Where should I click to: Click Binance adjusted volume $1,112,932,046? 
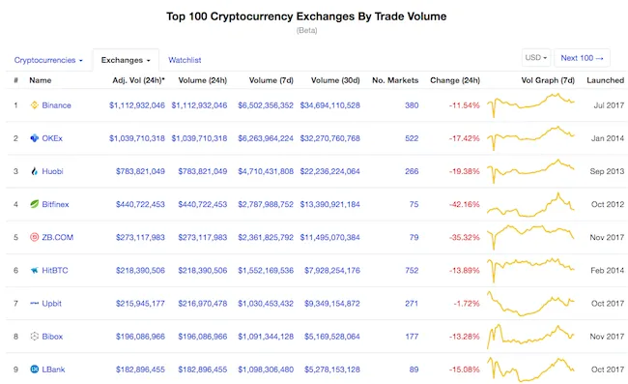click(137, 105)
